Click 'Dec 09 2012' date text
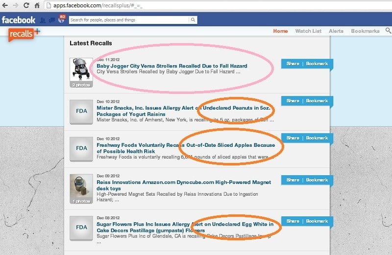Viewport: 392px width, 255px height. point(108,176)
